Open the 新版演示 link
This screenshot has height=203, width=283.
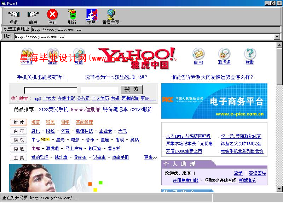point(247,180)
